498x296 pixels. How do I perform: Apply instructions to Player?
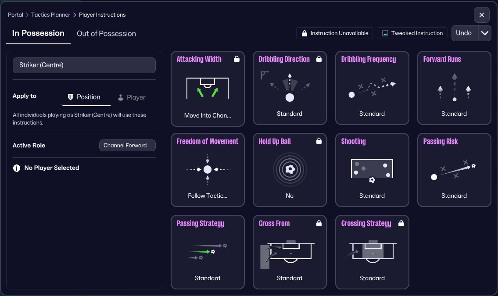pyautogui.click(x=132, y=97)
